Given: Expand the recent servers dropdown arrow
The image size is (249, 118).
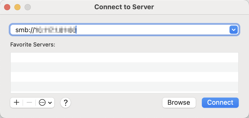Looking at the screenshot, I should 233,30.
